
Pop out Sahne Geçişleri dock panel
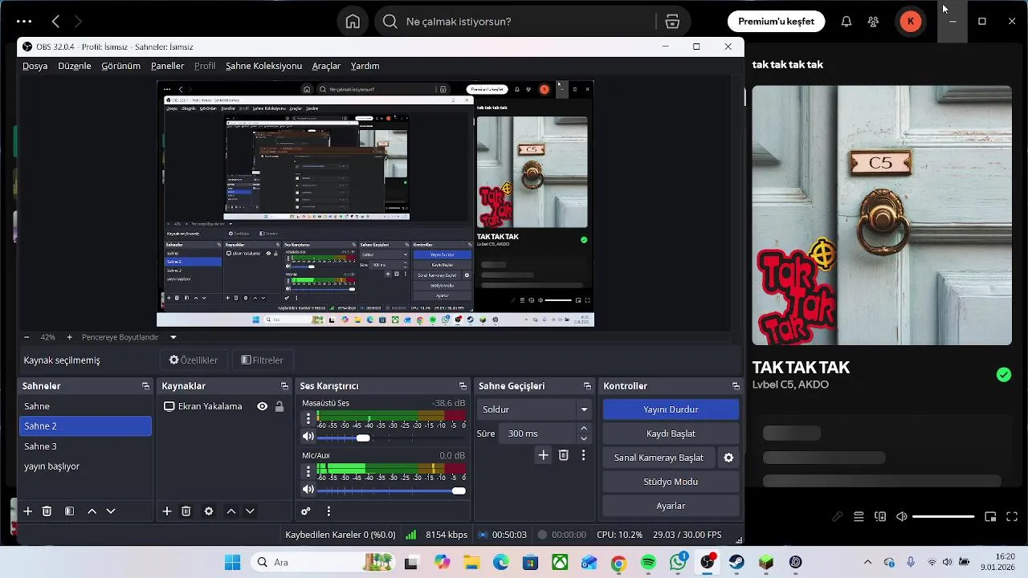click(x=587, y=386)
